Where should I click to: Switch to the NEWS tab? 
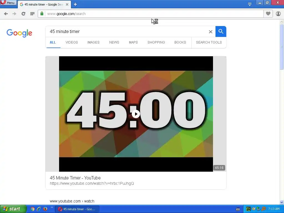pos(114,42)
